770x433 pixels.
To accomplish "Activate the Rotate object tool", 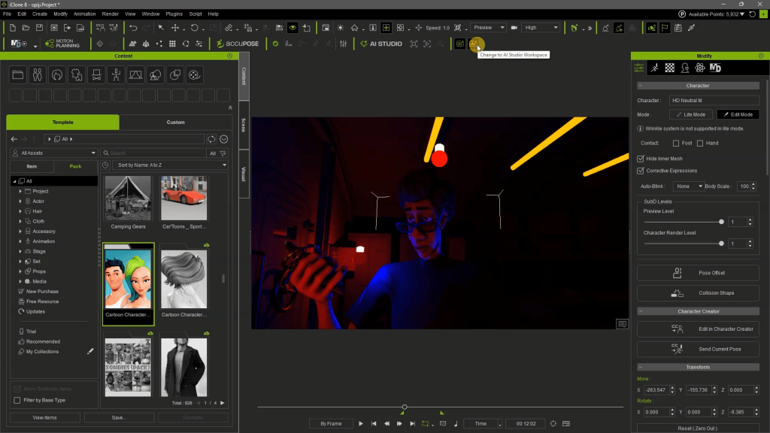I will point(195,28).
